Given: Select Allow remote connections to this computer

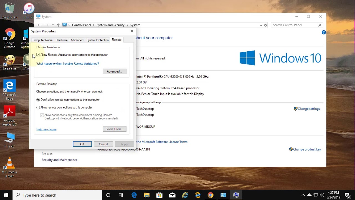Looking at the screenshot, I should click(38, 107).
